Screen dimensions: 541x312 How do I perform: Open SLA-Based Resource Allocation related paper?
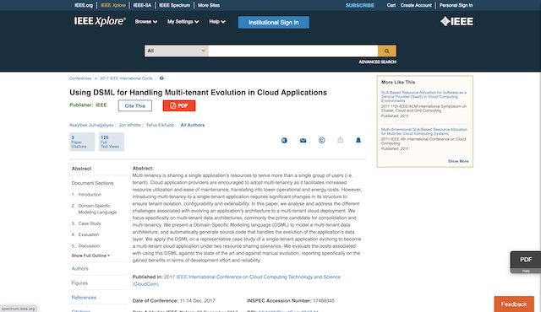point(424,97)
